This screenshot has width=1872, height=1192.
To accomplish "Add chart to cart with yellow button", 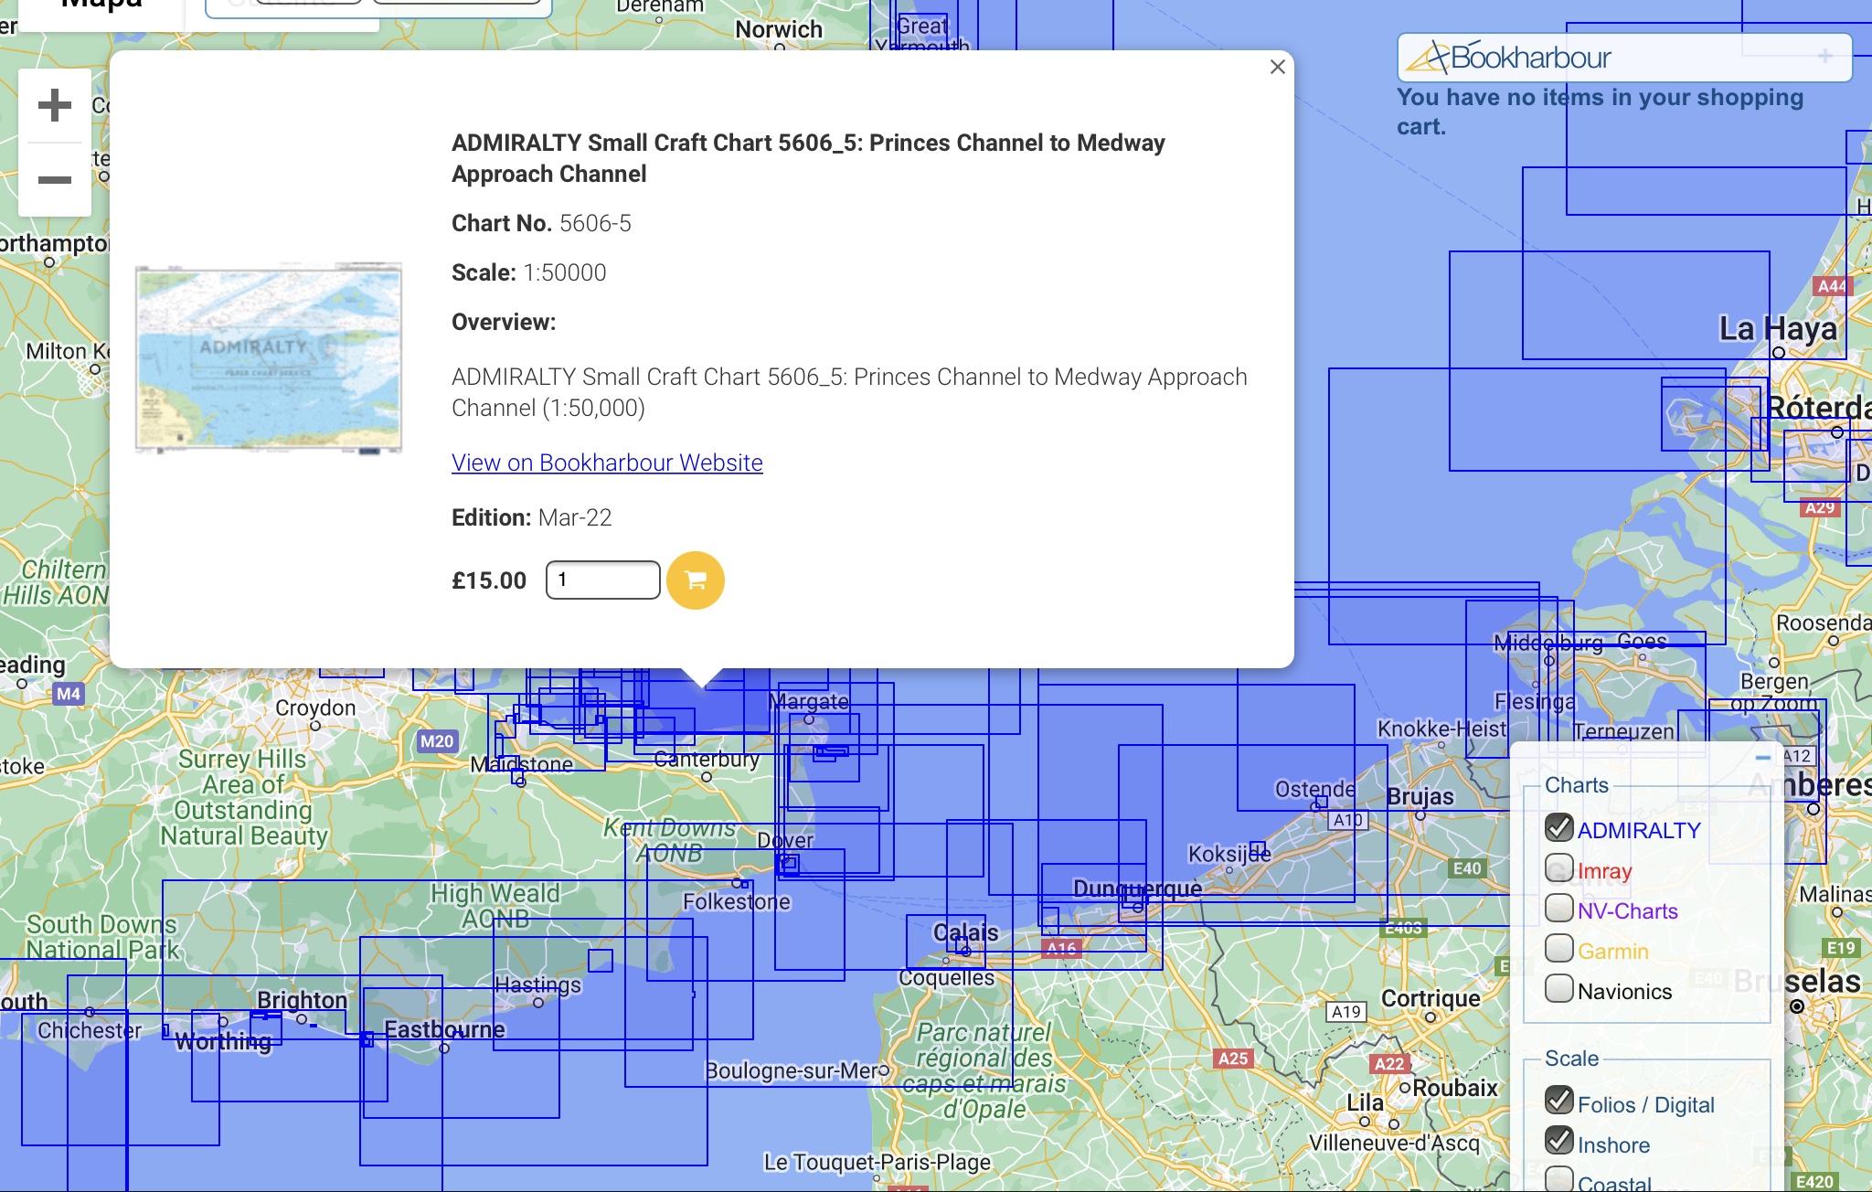I will click(695, 580).
